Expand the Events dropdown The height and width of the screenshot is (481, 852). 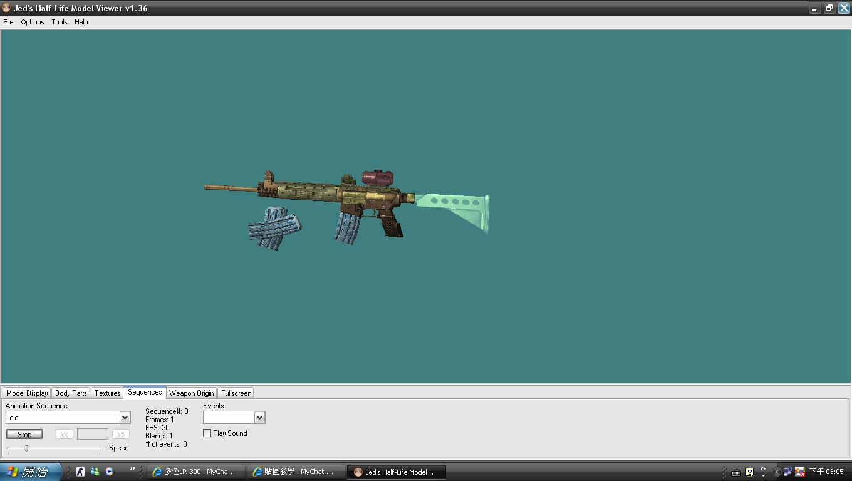[259, 418]
